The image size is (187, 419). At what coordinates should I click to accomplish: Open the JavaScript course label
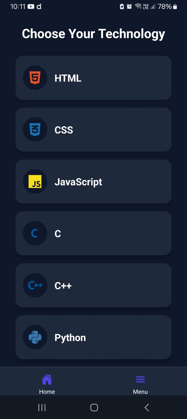click(78, 182)
